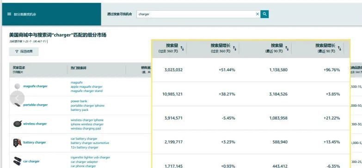Sort by 90-day search growth arrows

pos(339,48)
